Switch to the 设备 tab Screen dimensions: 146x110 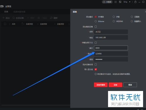[x=6, y=12]
